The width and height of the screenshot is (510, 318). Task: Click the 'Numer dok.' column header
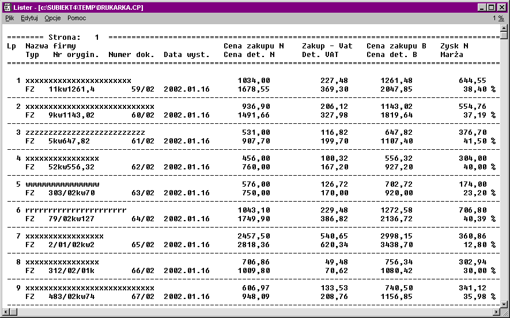click(x=131, y=55)
